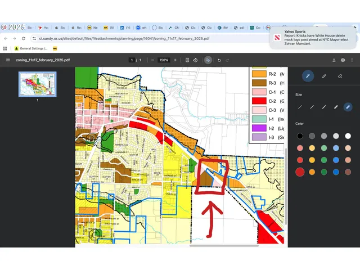Open the PDF sidebar menu icon

(x=8, y=60)
